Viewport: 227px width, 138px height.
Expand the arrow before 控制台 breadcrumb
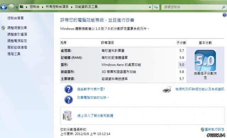[x=27, y=7]
